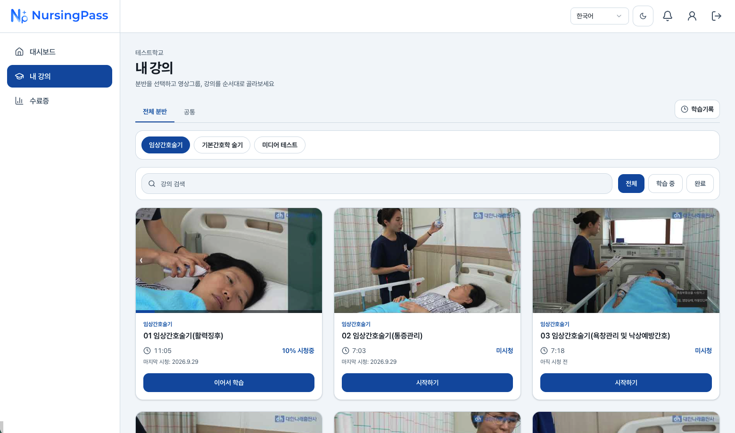Image resolution: width=735 pixels, height=433 pixels.
Task: Open the 통증관리 lecture thumbnail
Action: pos(427,260)
